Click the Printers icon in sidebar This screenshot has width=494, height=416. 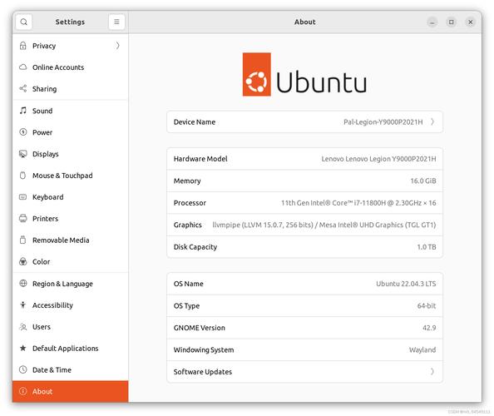(x=23, y=218)
